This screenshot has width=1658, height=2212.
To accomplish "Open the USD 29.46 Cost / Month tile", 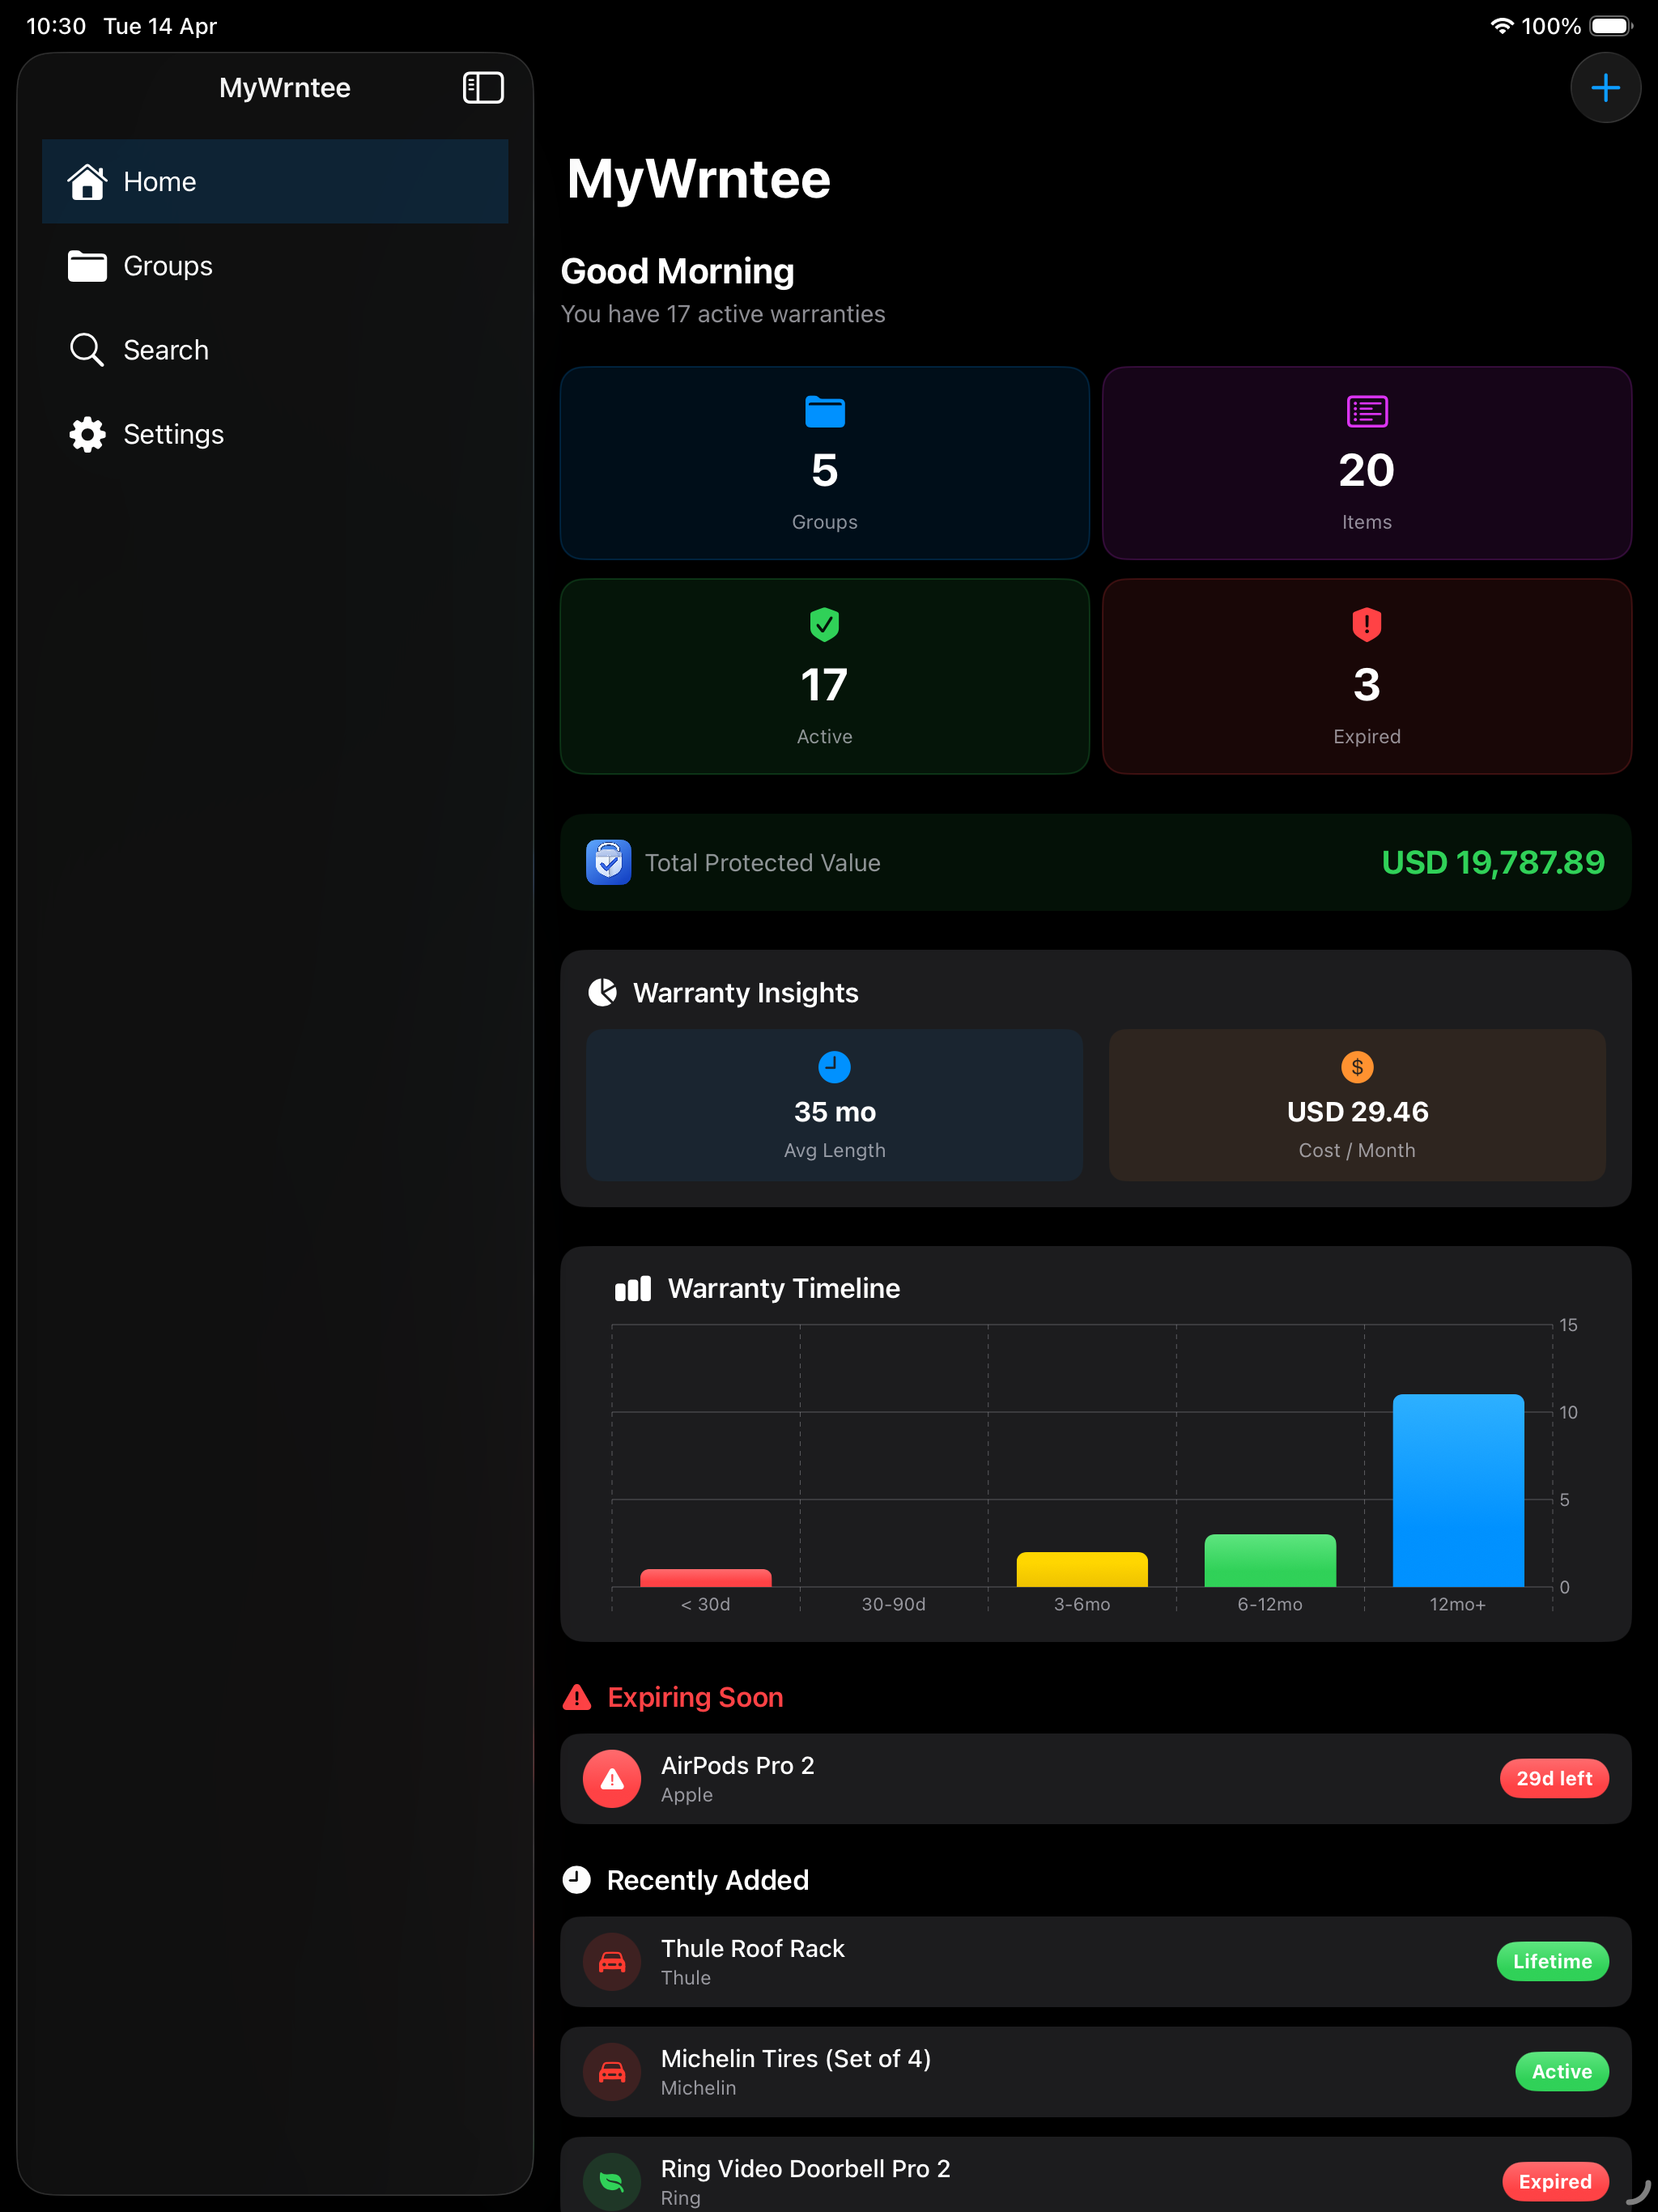I will (1357, 1105).
